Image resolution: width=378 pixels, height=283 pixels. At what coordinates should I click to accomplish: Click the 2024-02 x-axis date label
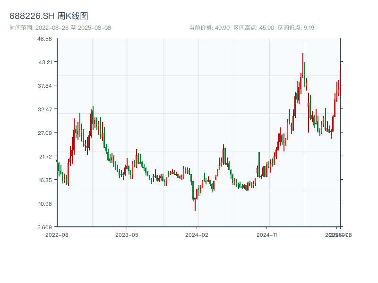click(197, 234)
